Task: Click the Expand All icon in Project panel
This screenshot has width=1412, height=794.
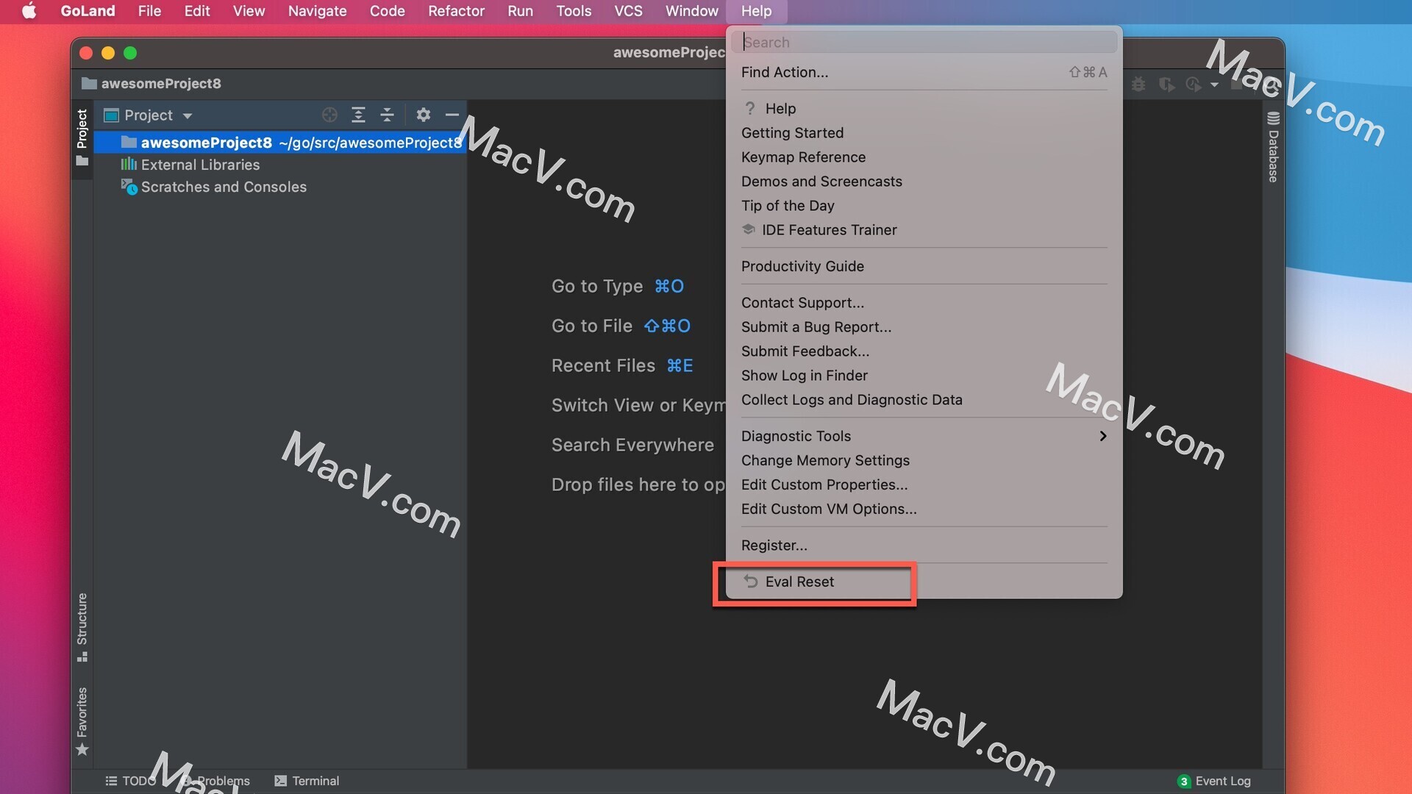Action: tap(358, 115)
